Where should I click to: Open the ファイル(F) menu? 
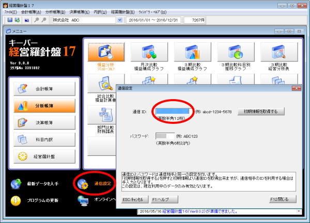click(x=11, y=12)
